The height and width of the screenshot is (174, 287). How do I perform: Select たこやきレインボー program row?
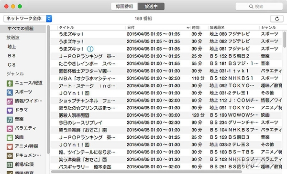coord(166,64)
